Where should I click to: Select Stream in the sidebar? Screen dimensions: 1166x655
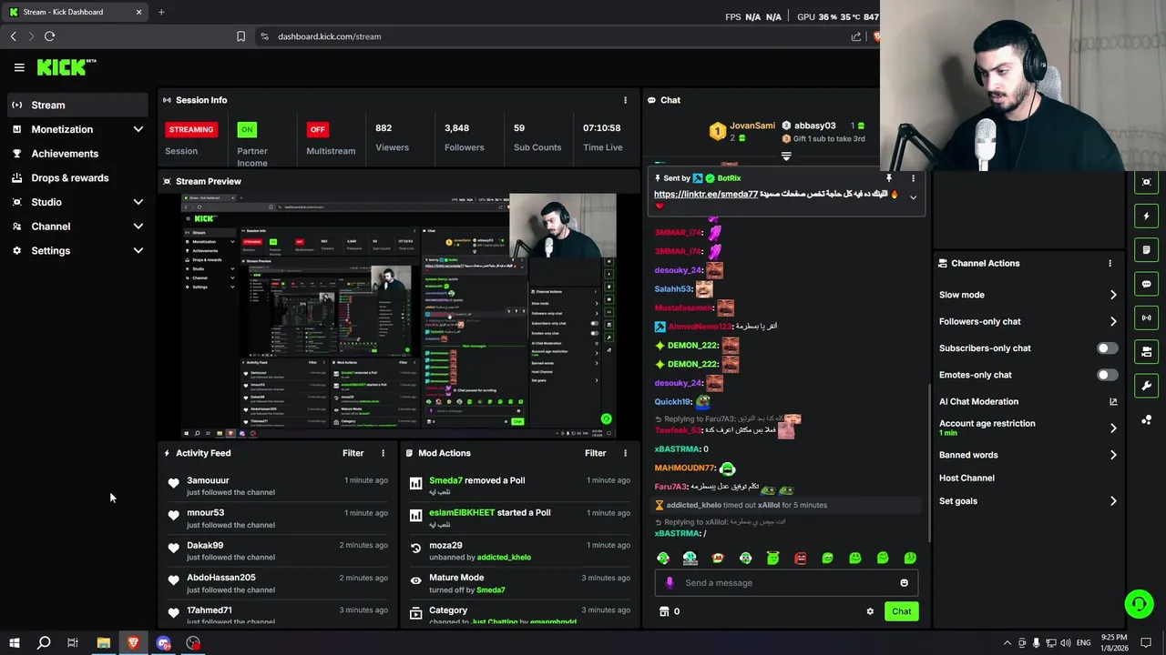[77, 105]
